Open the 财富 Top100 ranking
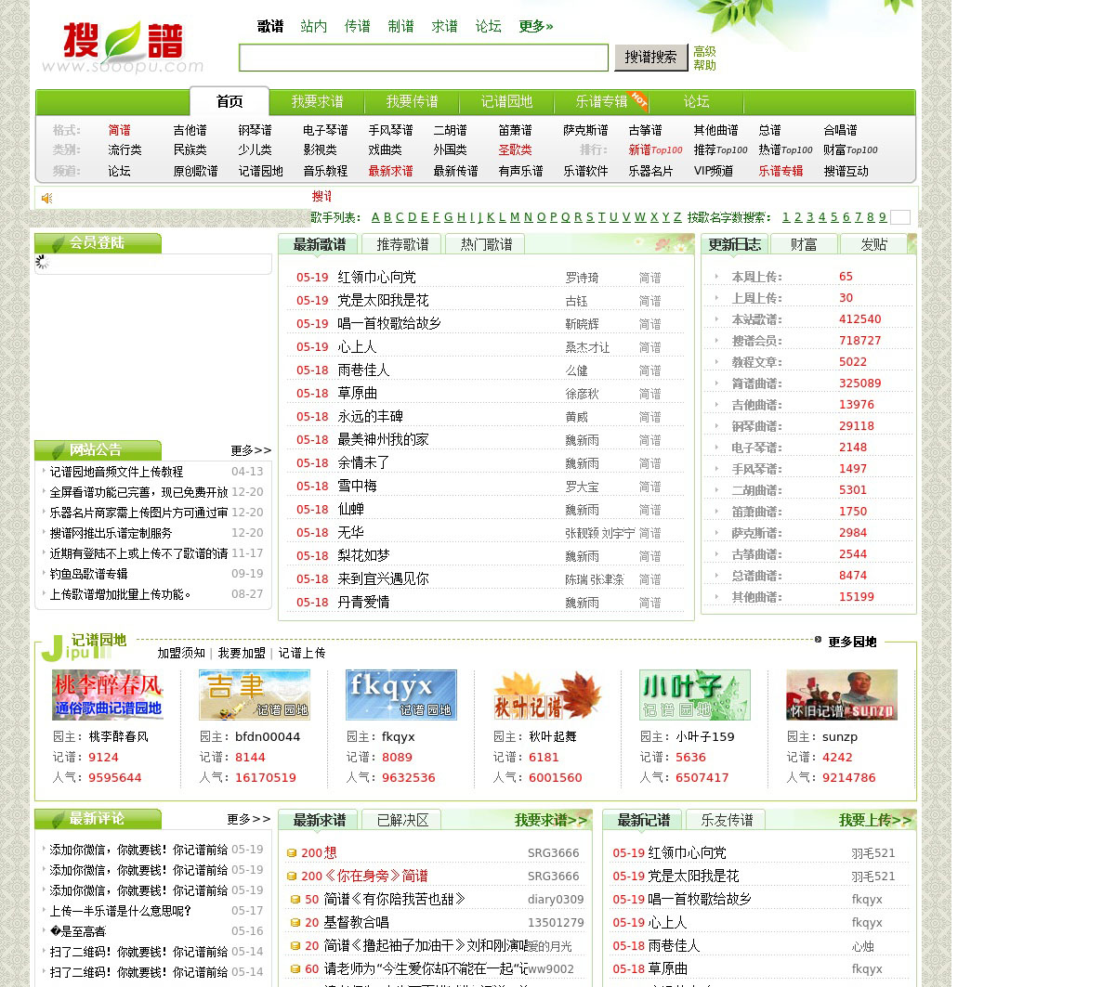The width and height of the screenshot is (1115, 987). click(x=850, y=149)
